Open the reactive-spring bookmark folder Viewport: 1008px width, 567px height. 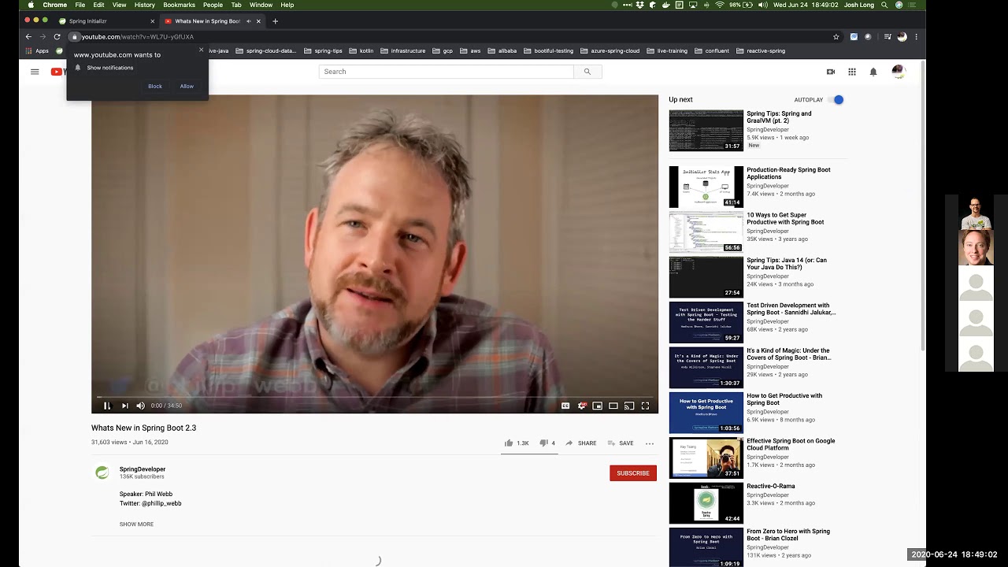(761, 51)
